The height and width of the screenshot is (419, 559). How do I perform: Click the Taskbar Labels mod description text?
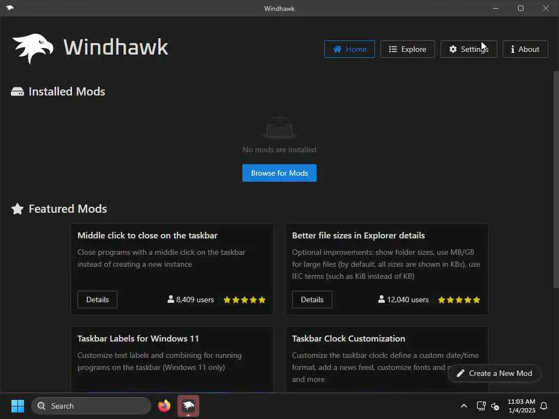(x=159, y=361)
